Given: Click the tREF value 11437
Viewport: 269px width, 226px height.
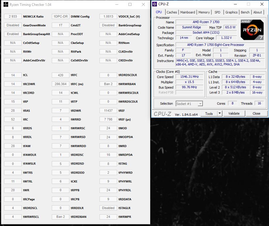Looking at the screenshot, I should pos(108,111).
